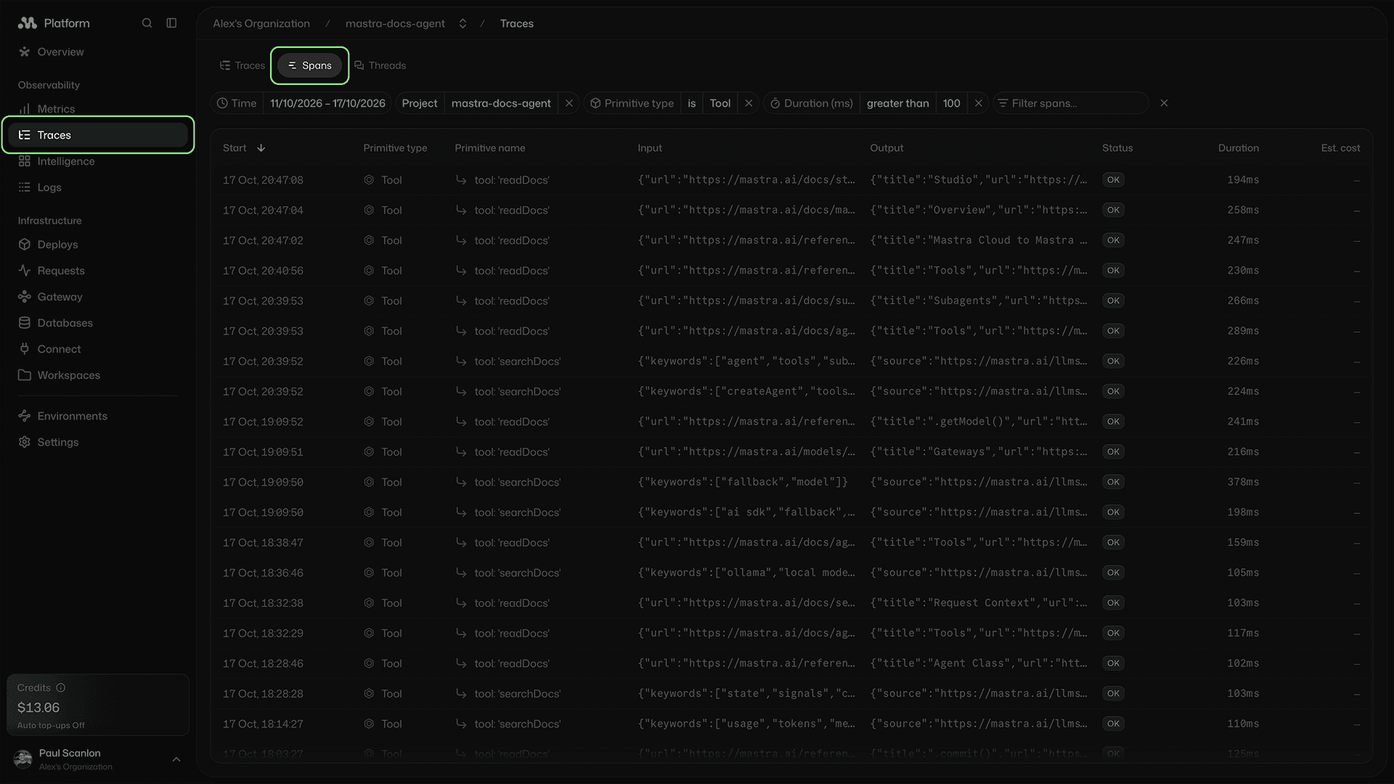
Task: Open the span at 17 Oct, 20:47:08
Action: point(791,180)
